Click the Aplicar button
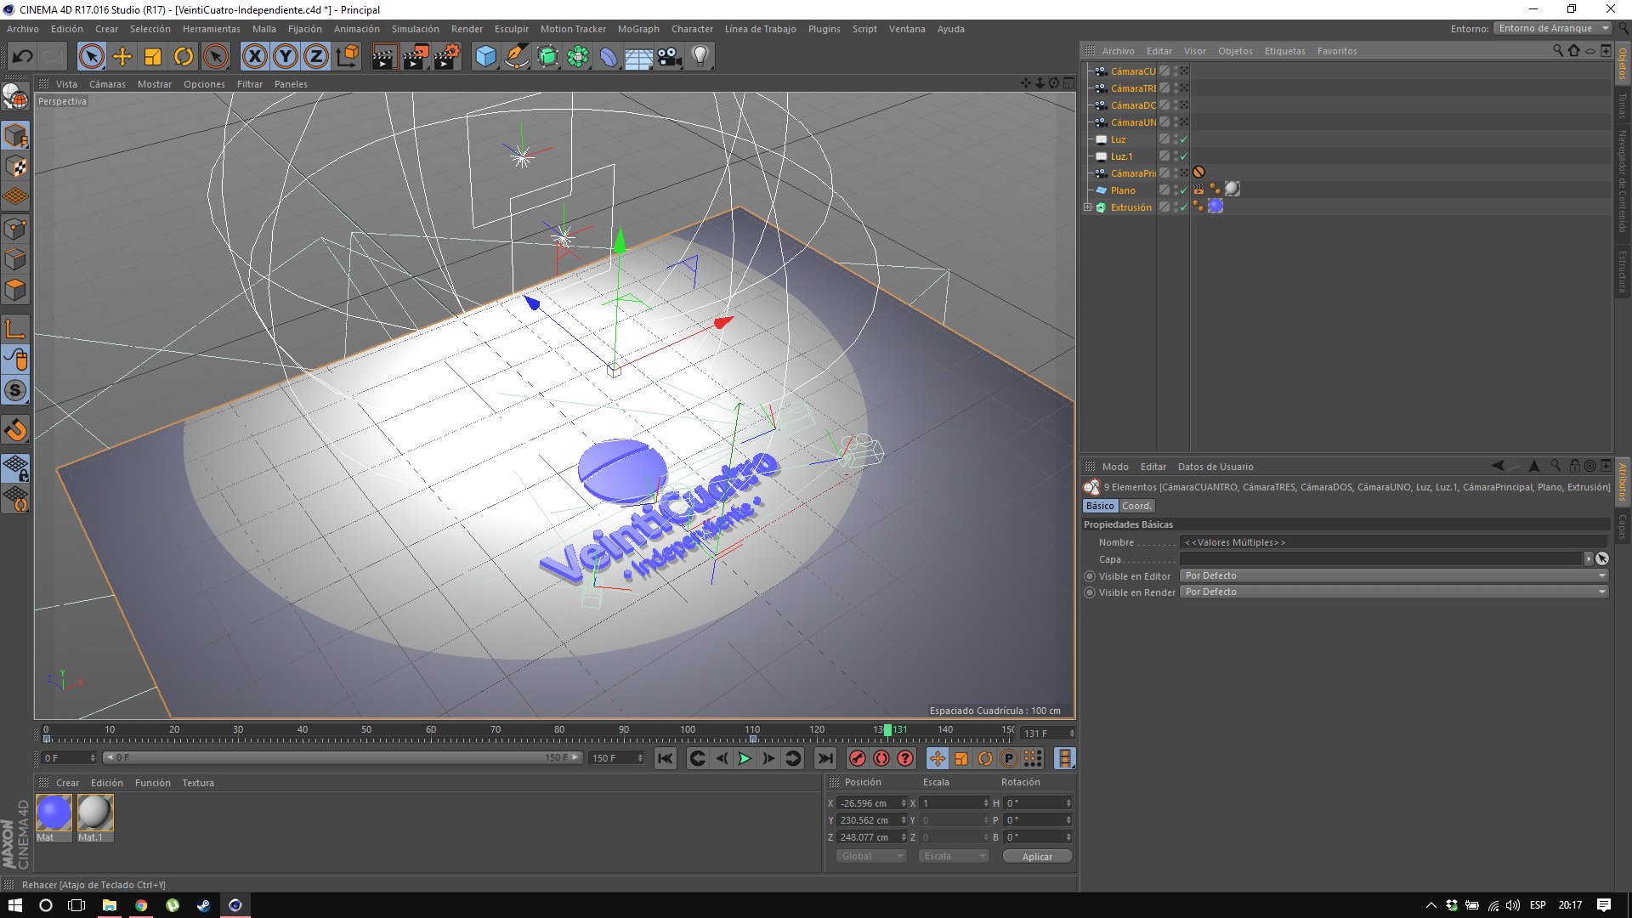Screen dimensions: 1632x918 (x=1037, y=857)
